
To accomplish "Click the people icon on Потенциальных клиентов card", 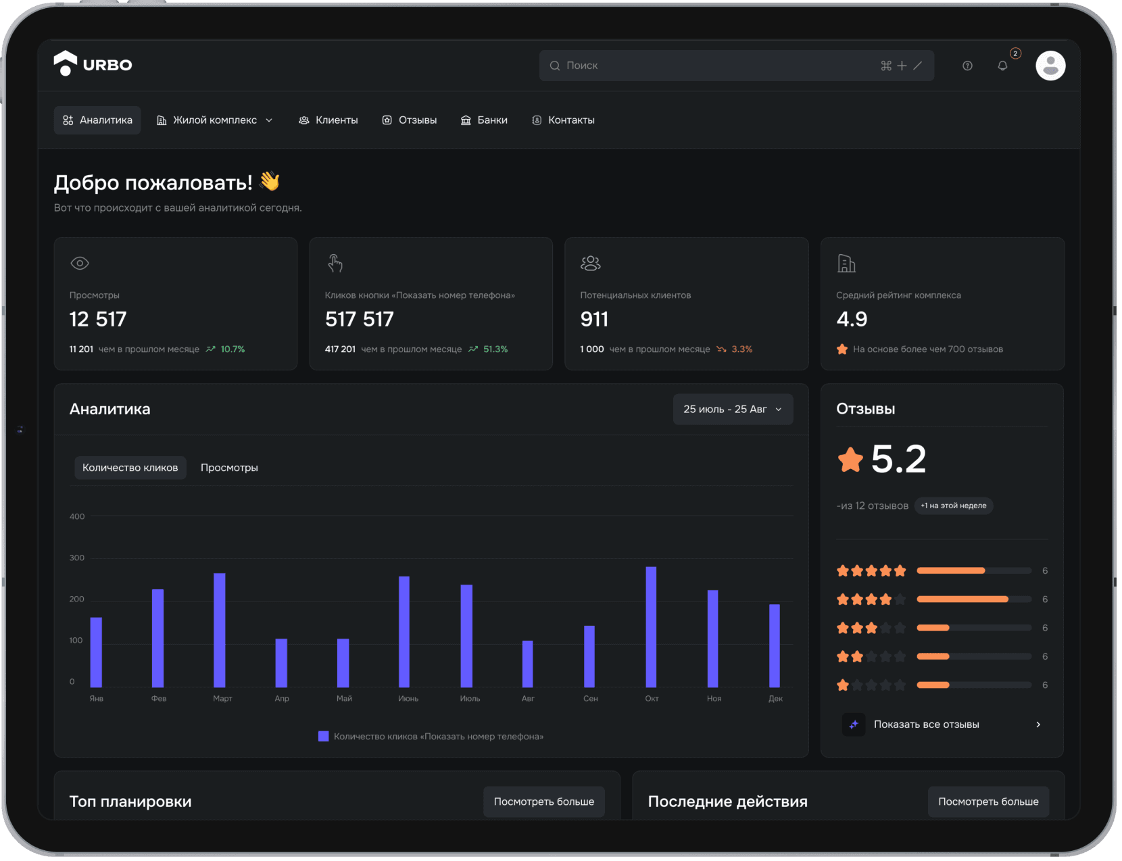I will (591, 263).
